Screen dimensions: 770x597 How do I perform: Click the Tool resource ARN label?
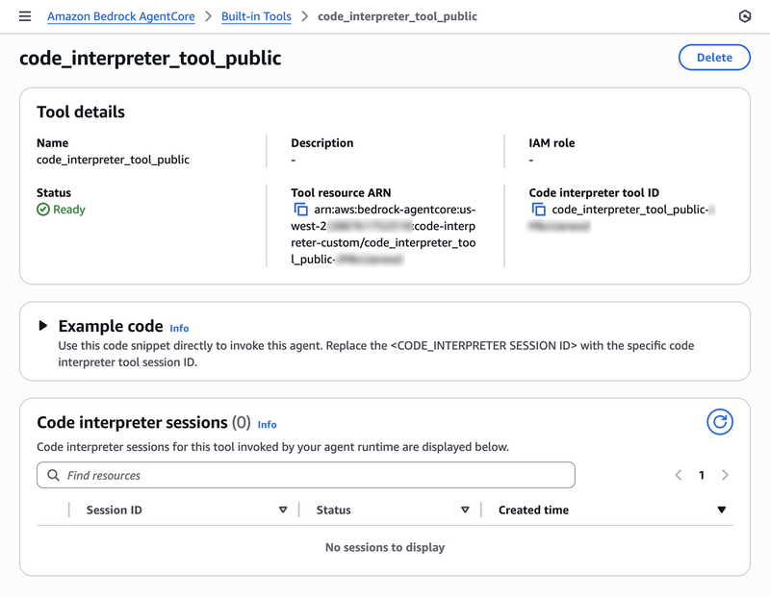341,193
